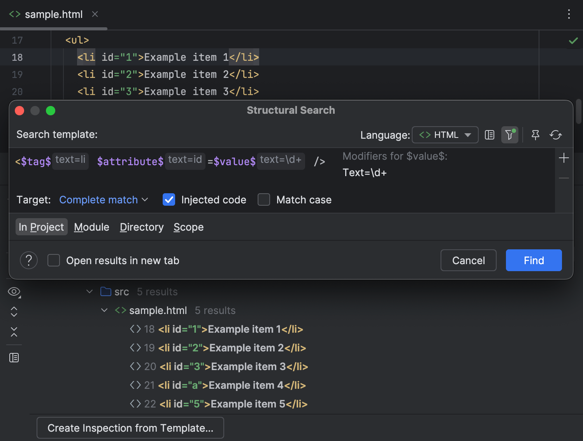Image resolution: width=583 pixels, height=441 pixels.
Task: Open the search templates history icon
Action: pos(489,135)
